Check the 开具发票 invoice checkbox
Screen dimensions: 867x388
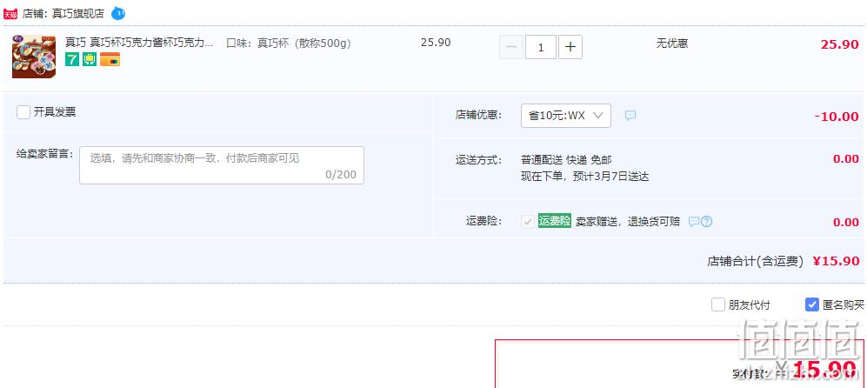click(x=23, y=112)
